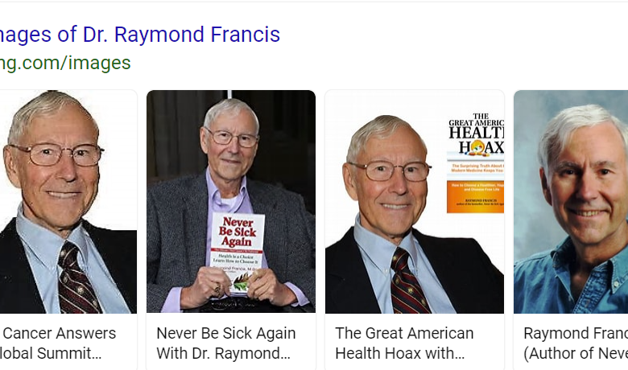The width and height of the screenshot is (628, 370).
Task: Click the Great American Health Hoax book cover
Action: click(x=475, y=162)
